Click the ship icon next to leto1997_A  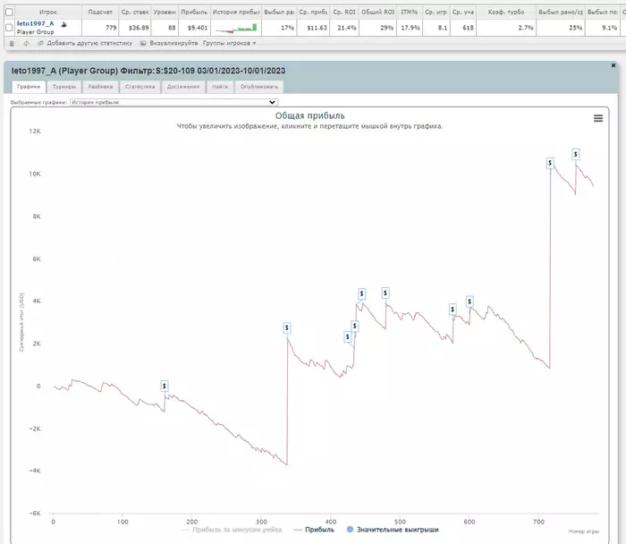[63, 24]
